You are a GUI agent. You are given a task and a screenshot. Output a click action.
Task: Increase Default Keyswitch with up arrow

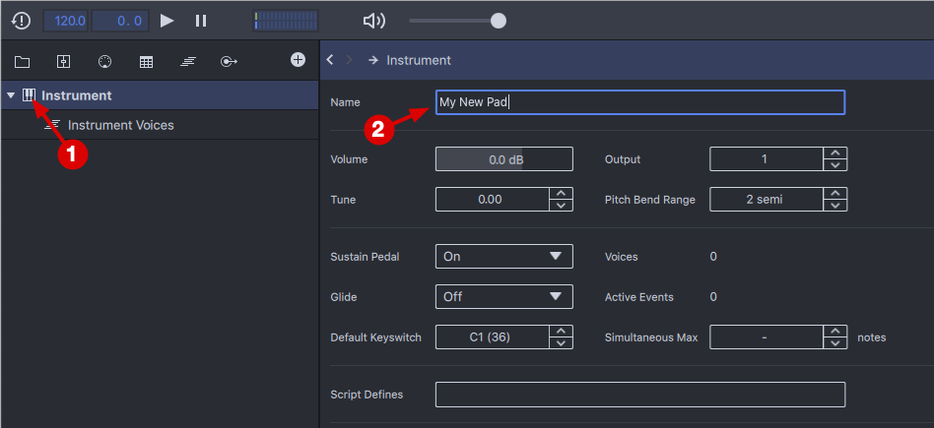tap(561, 331)
